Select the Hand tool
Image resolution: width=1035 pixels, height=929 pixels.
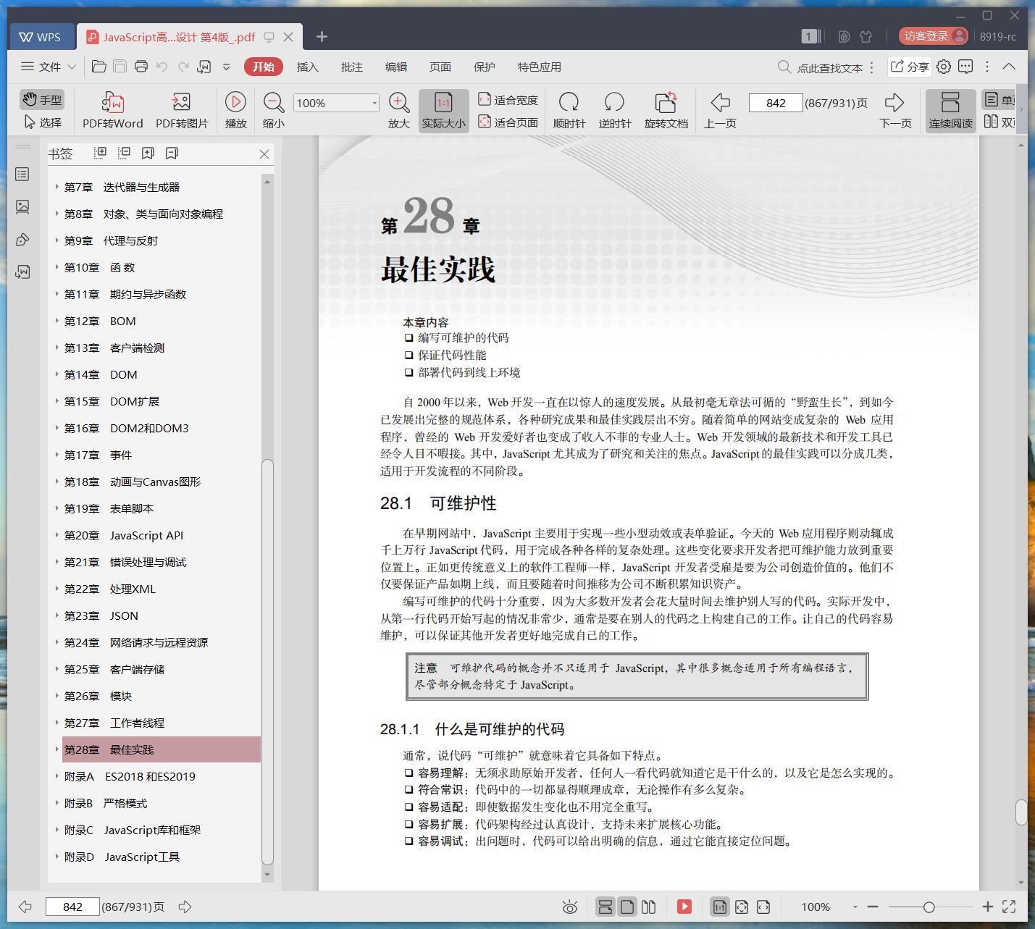click(42, 100)
